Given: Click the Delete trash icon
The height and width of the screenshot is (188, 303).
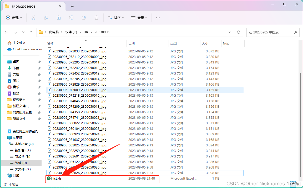Looking at the screenshot, I should click(x=97, y=18).
